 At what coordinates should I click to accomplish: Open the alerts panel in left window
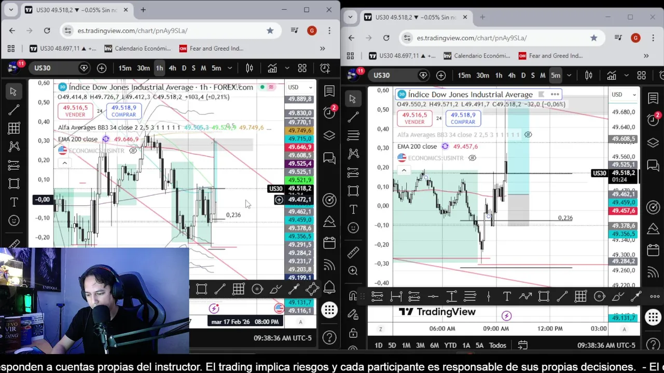329,112
